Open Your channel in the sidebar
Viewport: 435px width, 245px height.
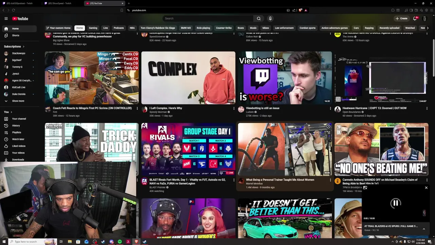(x=19, y=119)
